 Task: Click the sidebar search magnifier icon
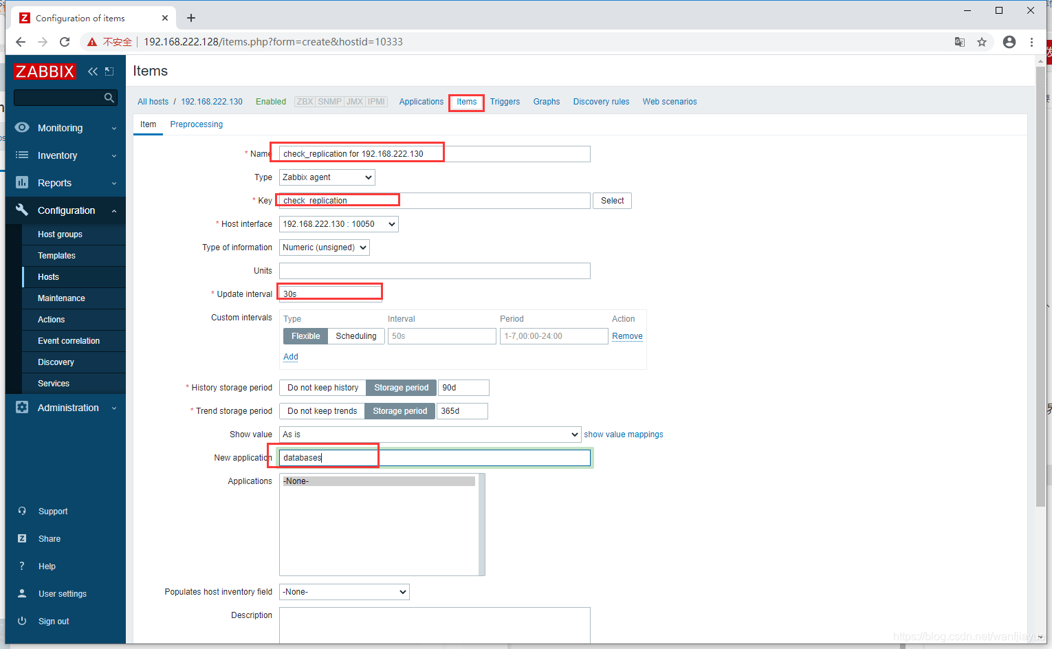109,98
